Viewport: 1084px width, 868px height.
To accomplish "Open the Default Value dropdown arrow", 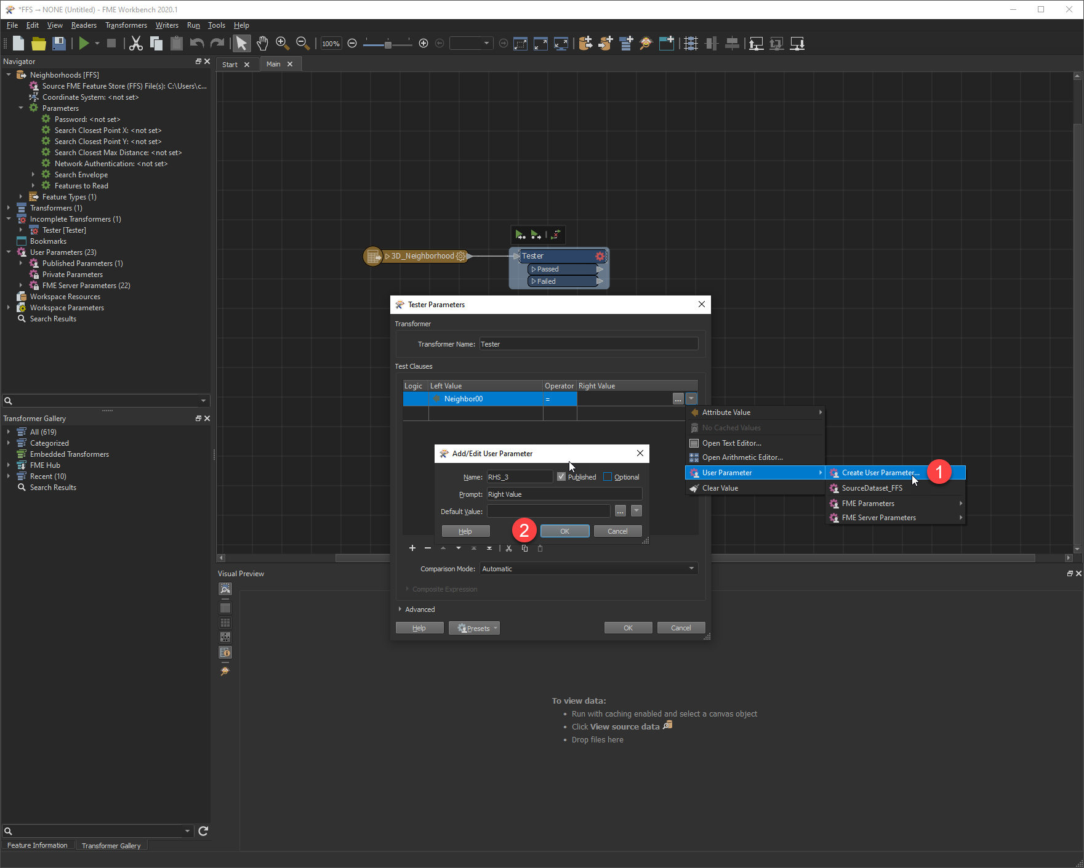I will coord(636,511).
